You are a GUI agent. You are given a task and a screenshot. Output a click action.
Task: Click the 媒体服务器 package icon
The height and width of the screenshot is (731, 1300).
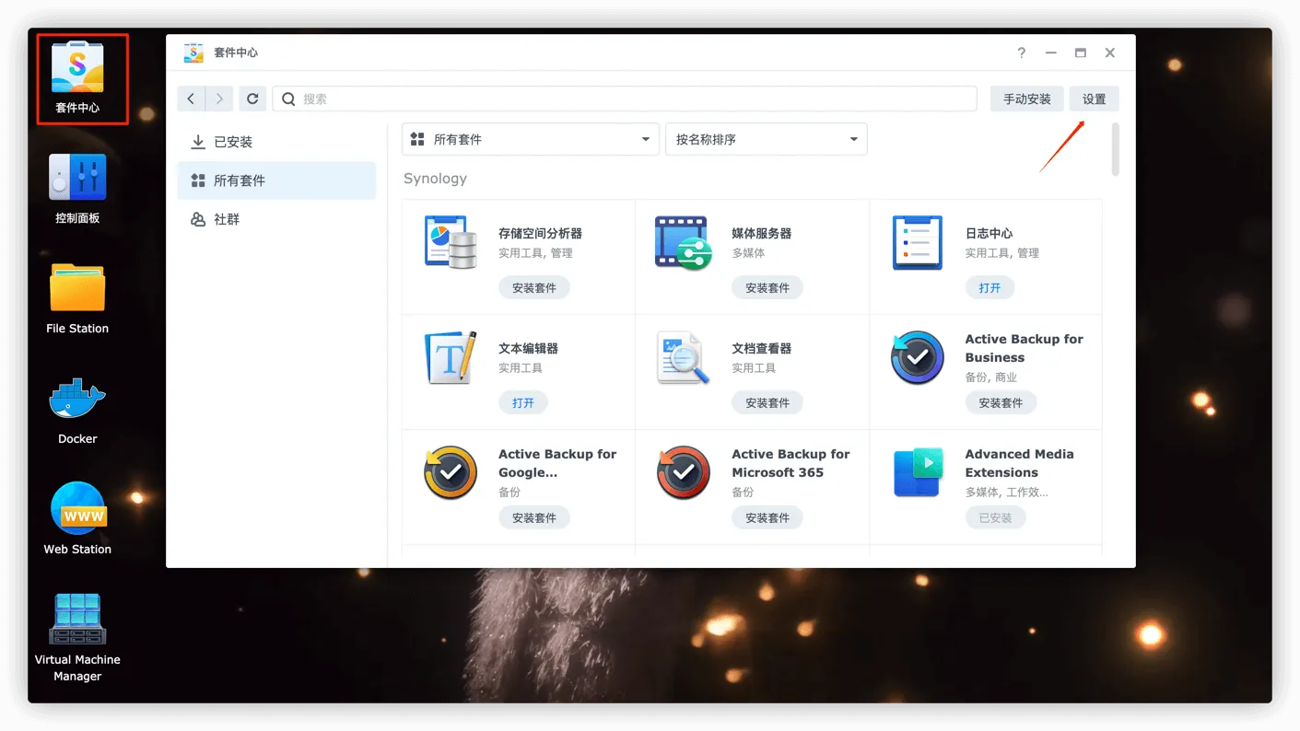pos(684,242)
